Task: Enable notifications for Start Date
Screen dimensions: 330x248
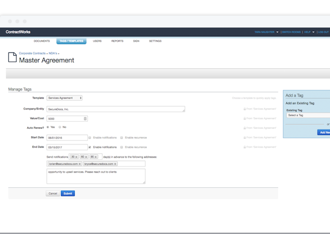Action: pyautogui.click(x=90, y=138)
